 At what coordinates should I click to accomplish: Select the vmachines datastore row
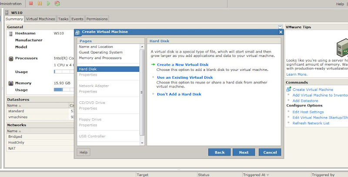click(40, 117)
